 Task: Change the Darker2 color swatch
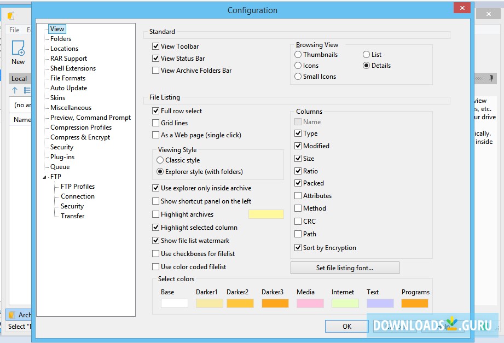[240, 303]
